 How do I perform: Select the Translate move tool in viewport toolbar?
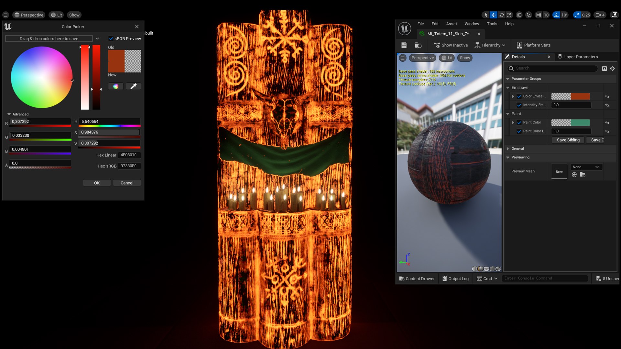tap(494, 15)
